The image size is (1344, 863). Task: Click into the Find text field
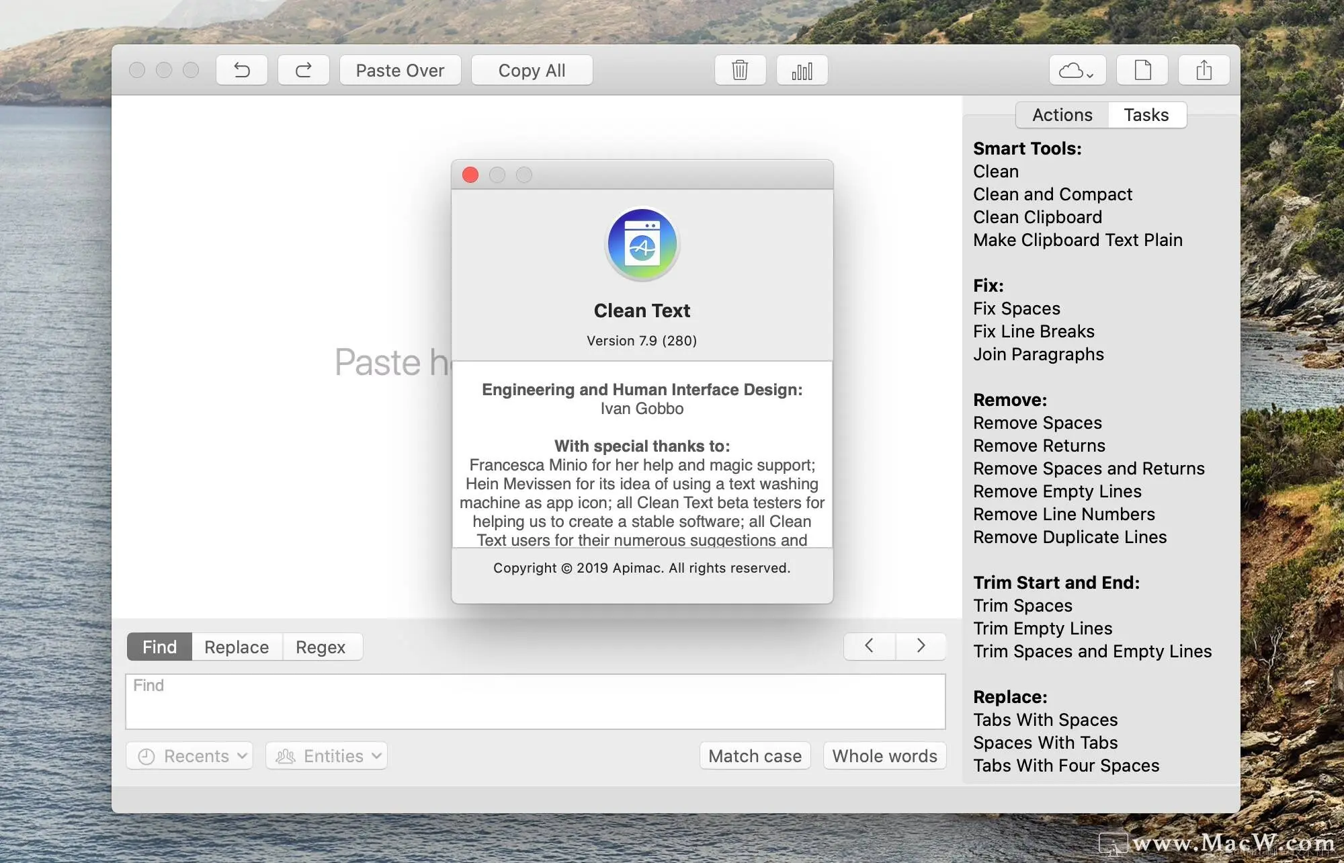[536, 702]
